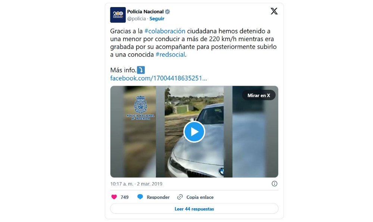Open the Policía Nacional profile avatar
Image resolution: width=373 pixels, height=222 pixels.
pyautogui.click(x=118, y=15)
